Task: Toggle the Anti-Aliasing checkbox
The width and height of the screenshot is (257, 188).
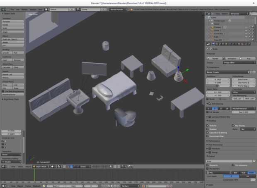Action: [210, 104]
